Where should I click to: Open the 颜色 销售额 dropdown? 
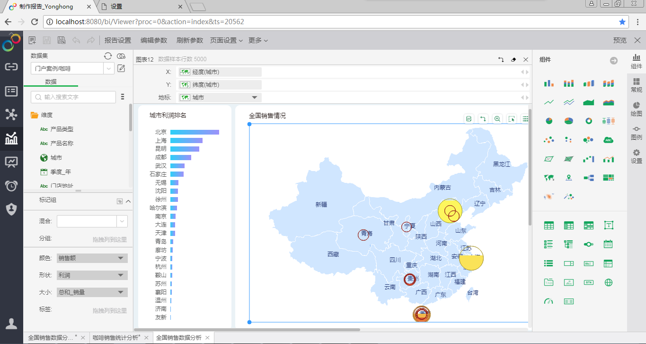point(92,258)
